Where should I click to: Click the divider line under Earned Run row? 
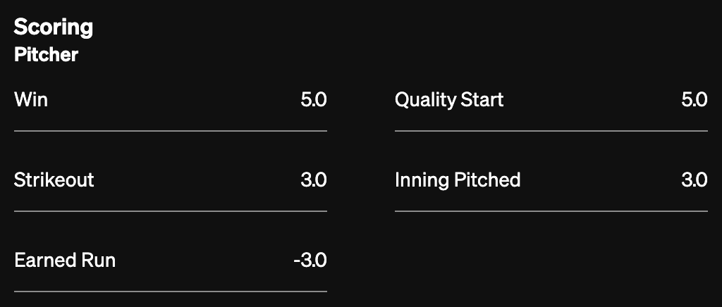tap(171, 291)
